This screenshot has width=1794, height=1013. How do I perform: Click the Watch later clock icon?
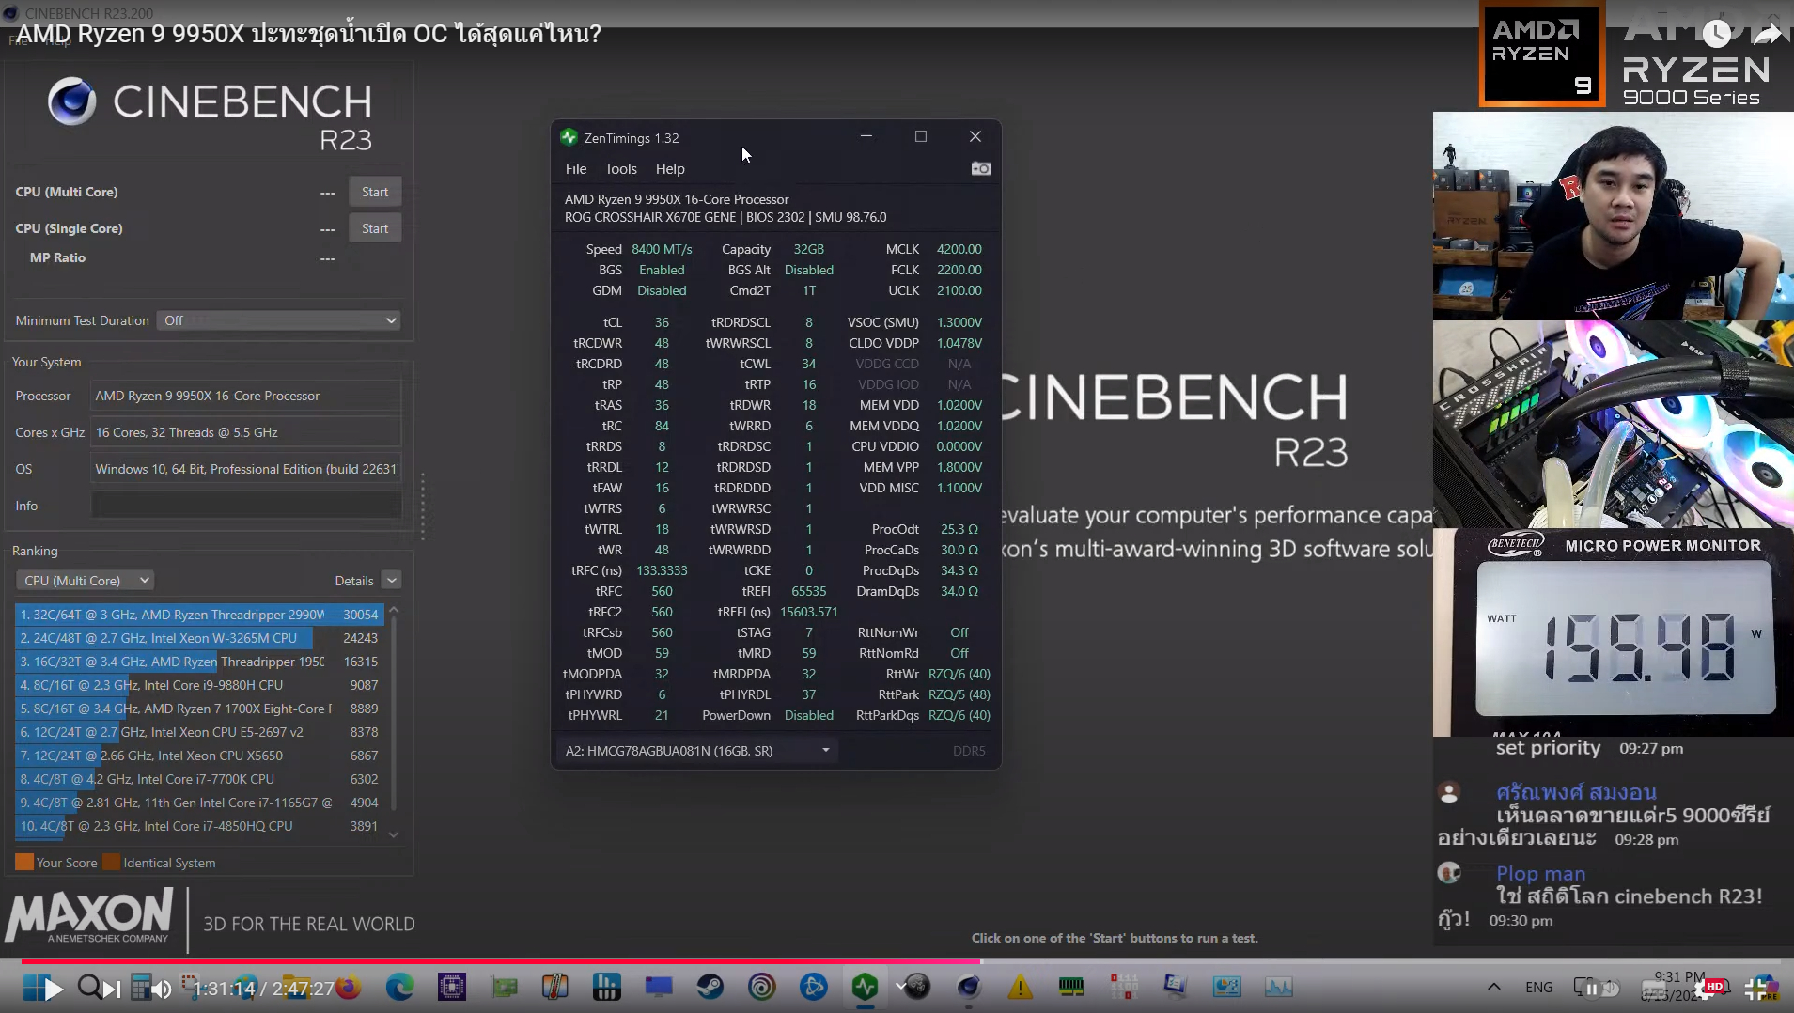click(1716, 35)
